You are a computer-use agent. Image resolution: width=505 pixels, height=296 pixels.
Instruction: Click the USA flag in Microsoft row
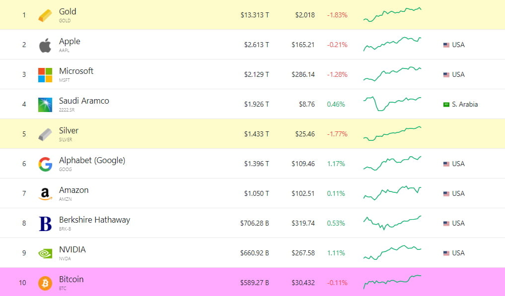point(446,75)
